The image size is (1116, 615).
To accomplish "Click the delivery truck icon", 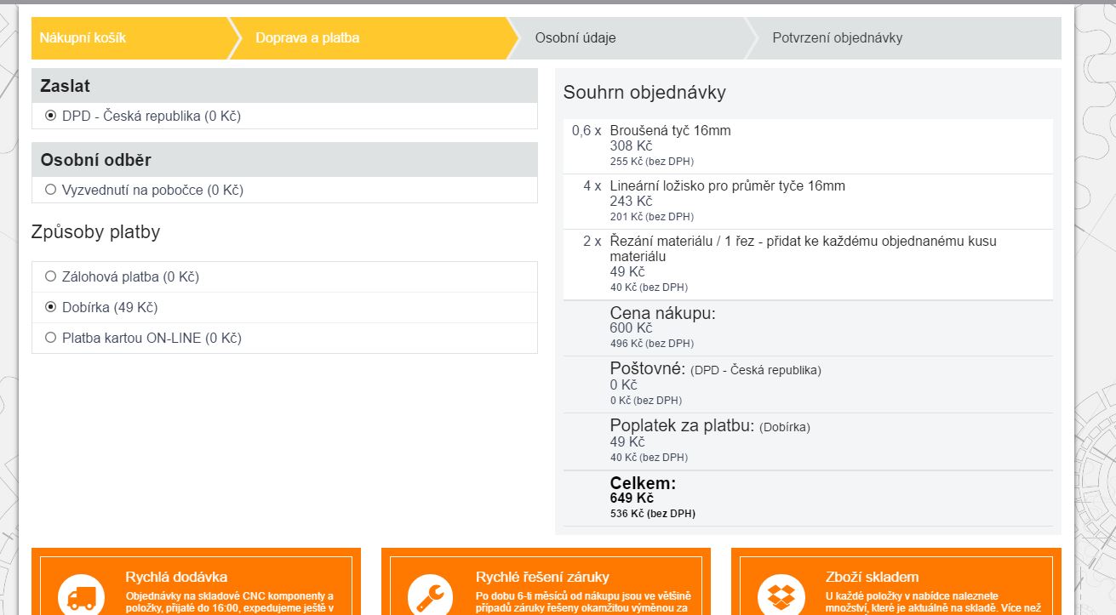I will [81, 595].
